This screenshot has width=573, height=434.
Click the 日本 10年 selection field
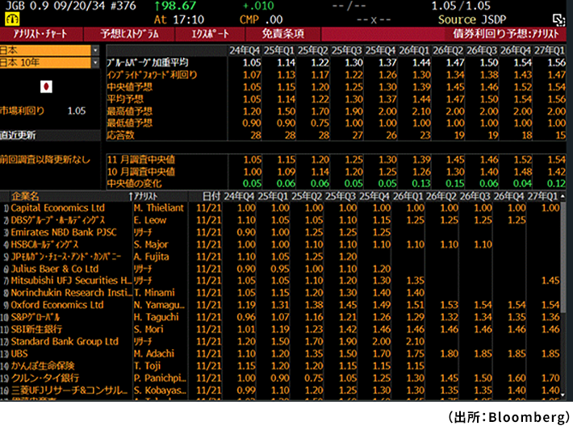point(45,62)
